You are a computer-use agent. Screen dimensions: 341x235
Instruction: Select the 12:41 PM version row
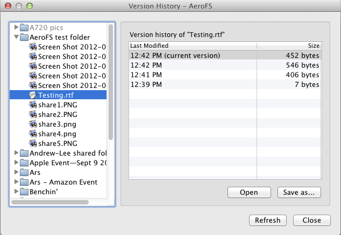[x=225, y=75]
